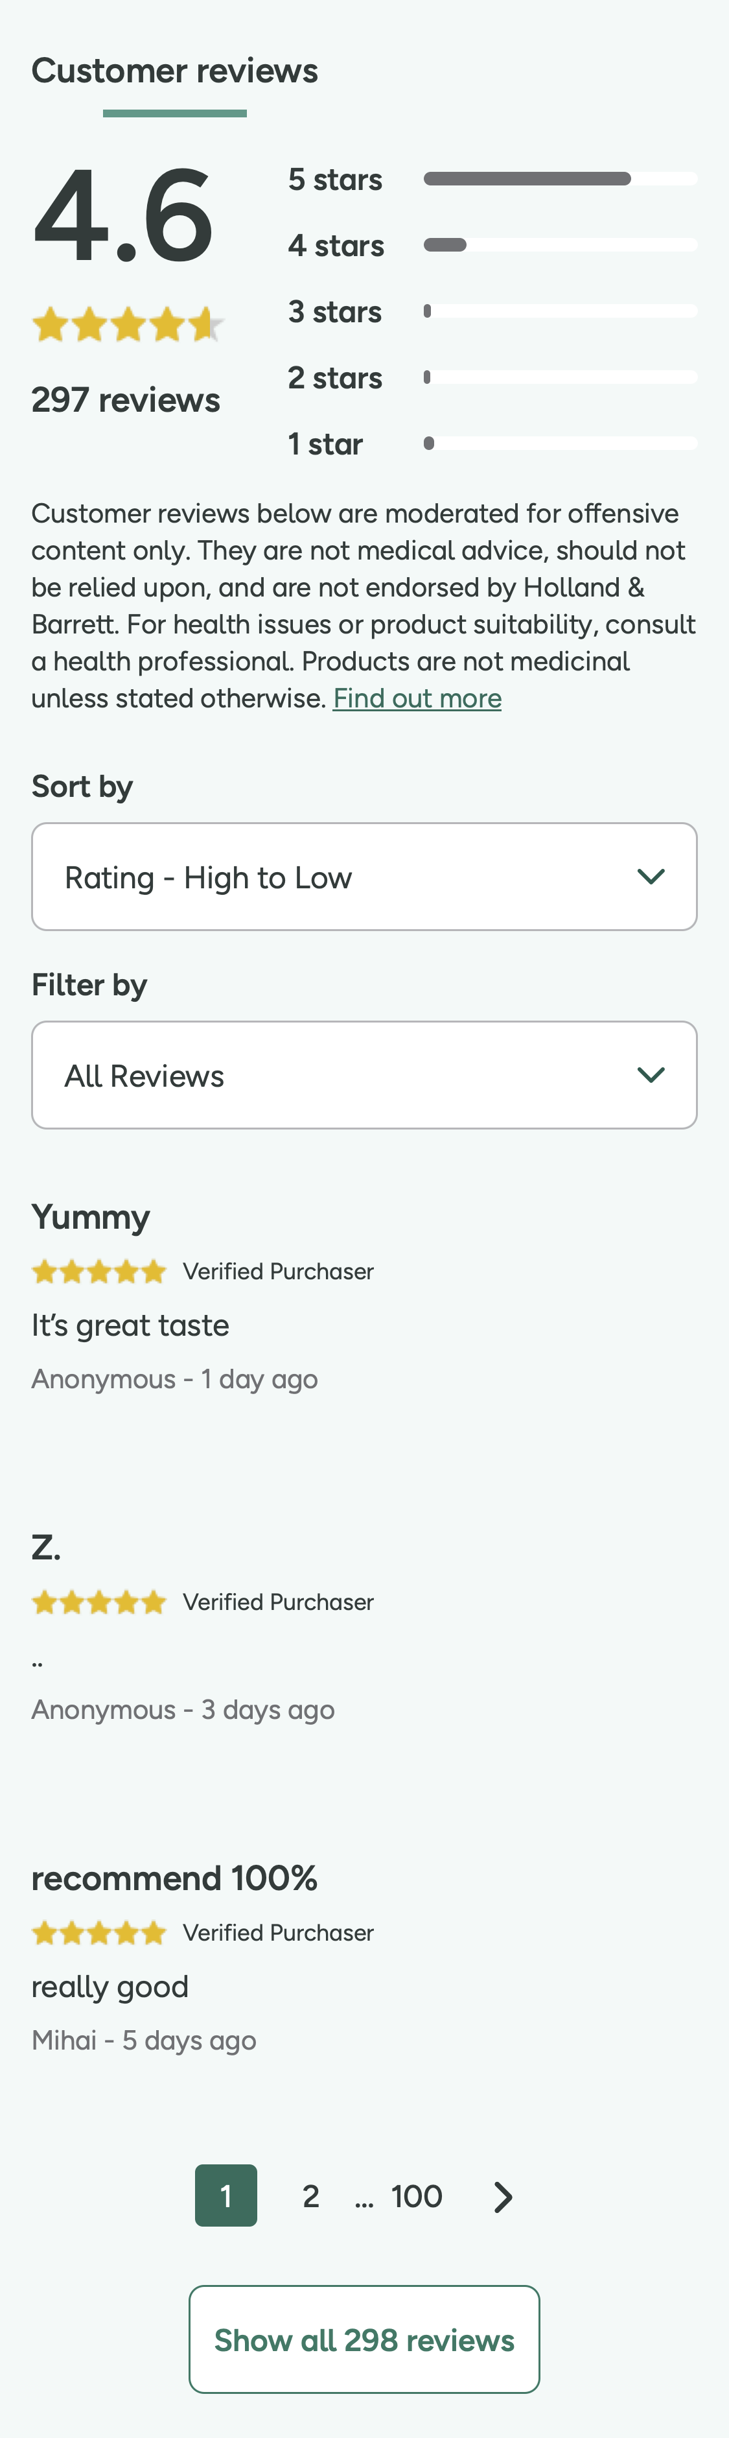Open the All Reviews filter dropdown
The image size is (729, 2438).
click(x=364, y=1075)
